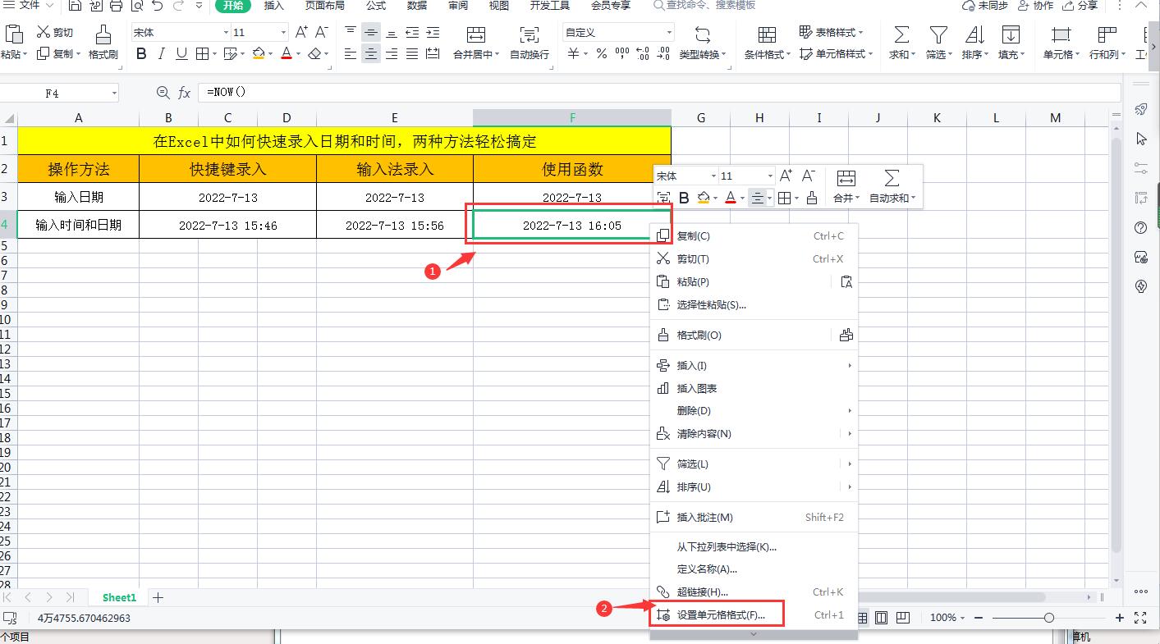Toggle Bold in the mini toolbar

(684, 198)
